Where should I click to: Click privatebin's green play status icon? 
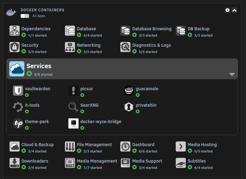(x=138, y=111)
